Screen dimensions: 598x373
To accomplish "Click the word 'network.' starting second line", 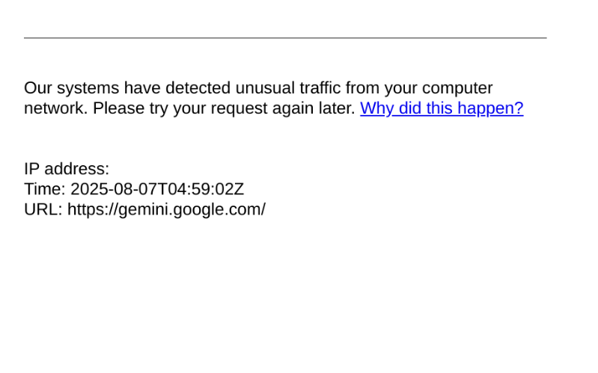I will (56, 108).
